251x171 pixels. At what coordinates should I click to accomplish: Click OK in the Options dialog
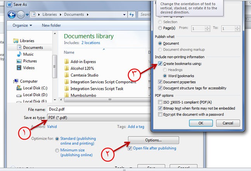pos(201,123)
